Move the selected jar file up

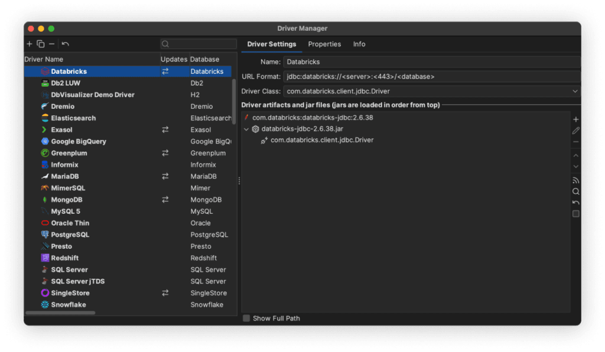(576, 155)
